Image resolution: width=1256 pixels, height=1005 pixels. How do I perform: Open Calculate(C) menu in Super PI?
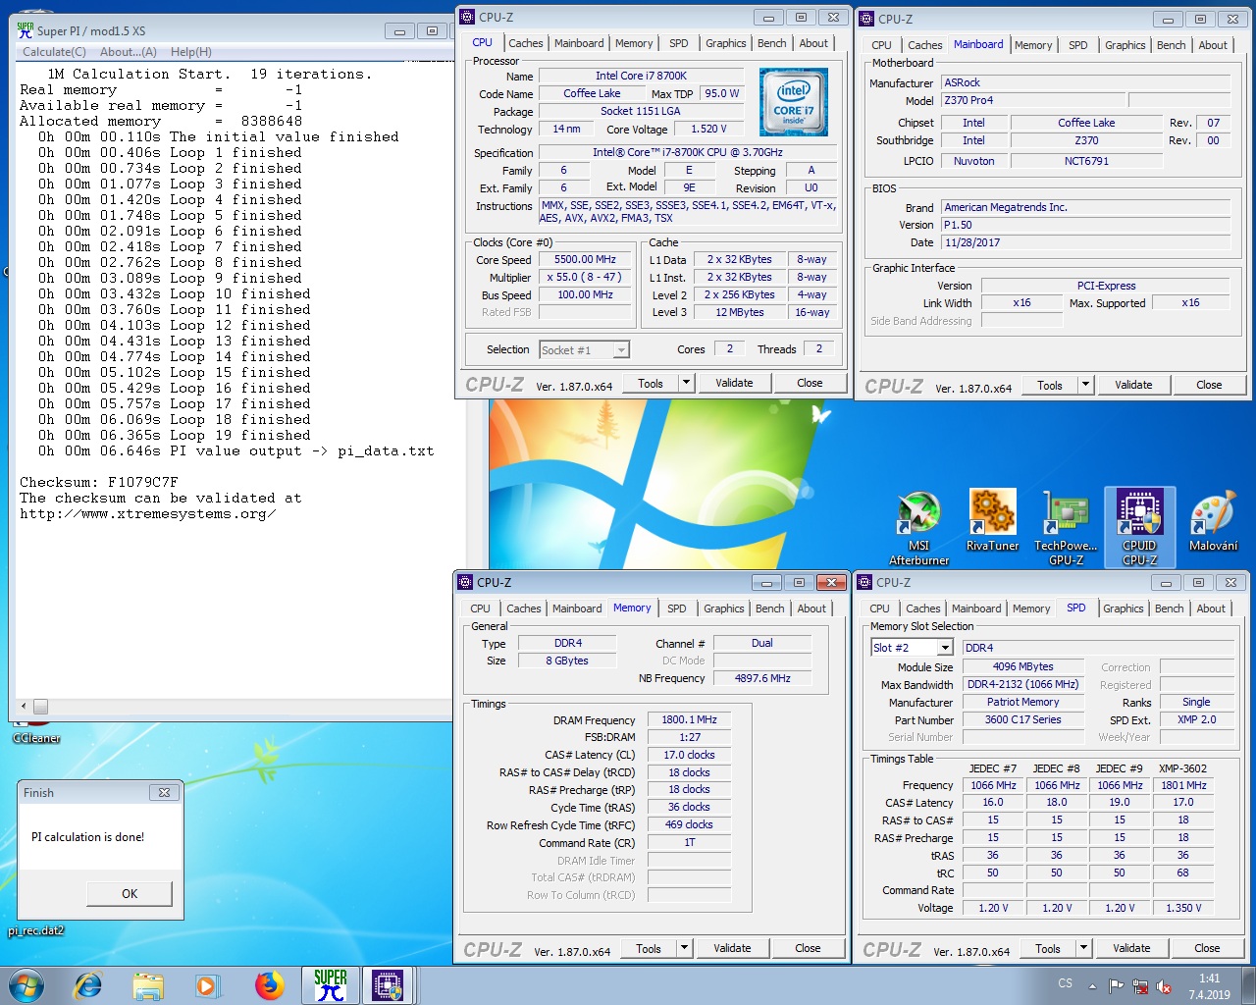pos(54,52)
